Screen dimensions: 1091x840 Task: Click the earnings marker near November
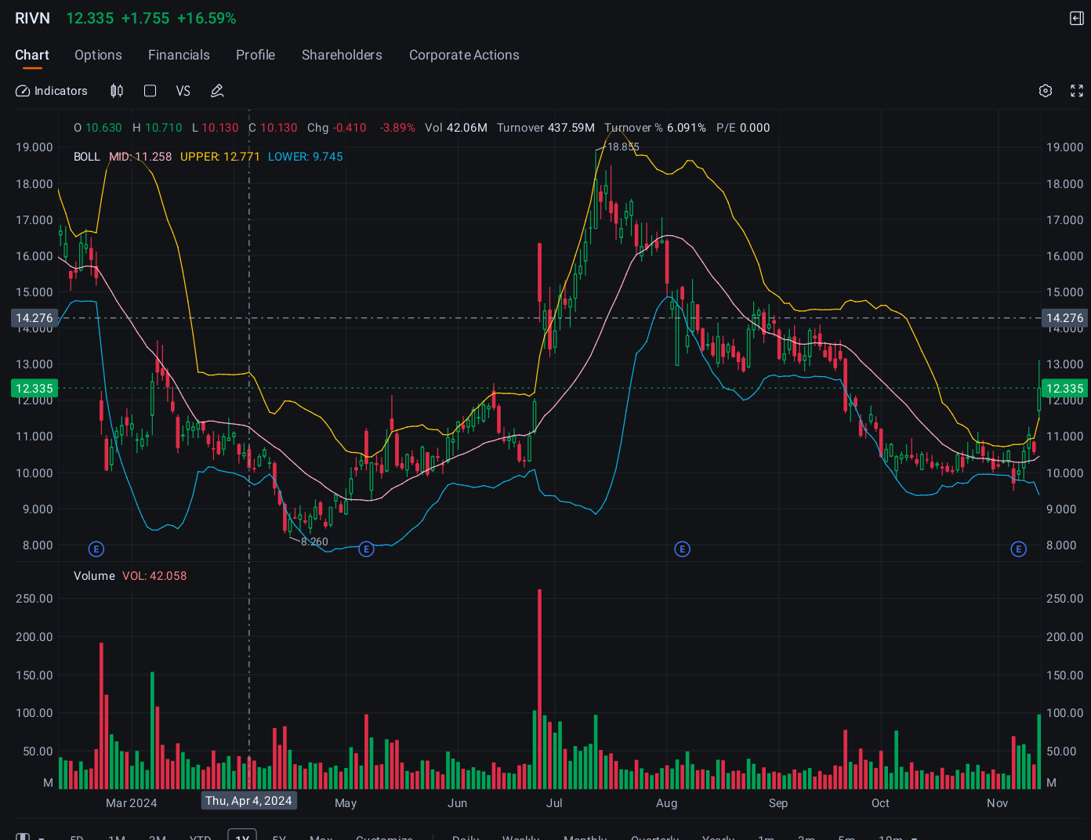(1019, 549)
